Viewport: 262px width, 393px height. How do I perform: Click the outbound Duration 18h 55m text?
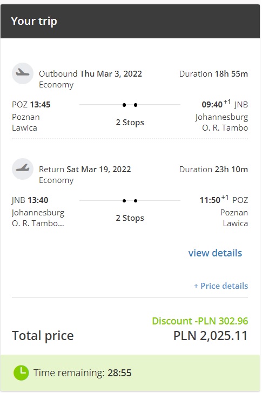coord(213,74)
